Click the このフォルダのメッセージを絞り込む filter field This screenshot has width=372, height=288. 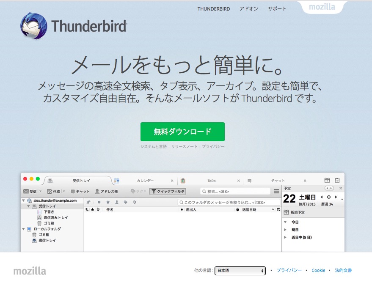pos(229,202)
